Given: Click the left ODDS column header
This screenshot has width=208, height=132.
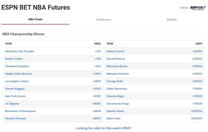Looking at the screenshot, I should coord(97,44).
